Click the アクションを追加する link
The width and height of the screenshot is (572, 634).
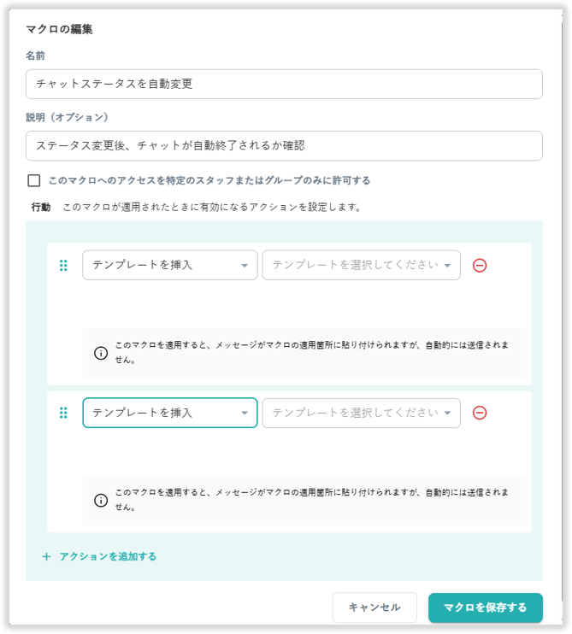108,556
